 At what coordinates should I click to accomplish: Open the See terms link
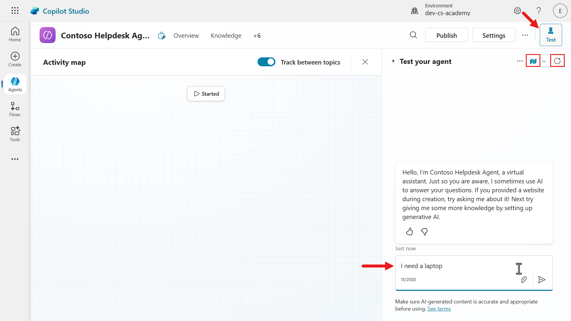(439, 309)
